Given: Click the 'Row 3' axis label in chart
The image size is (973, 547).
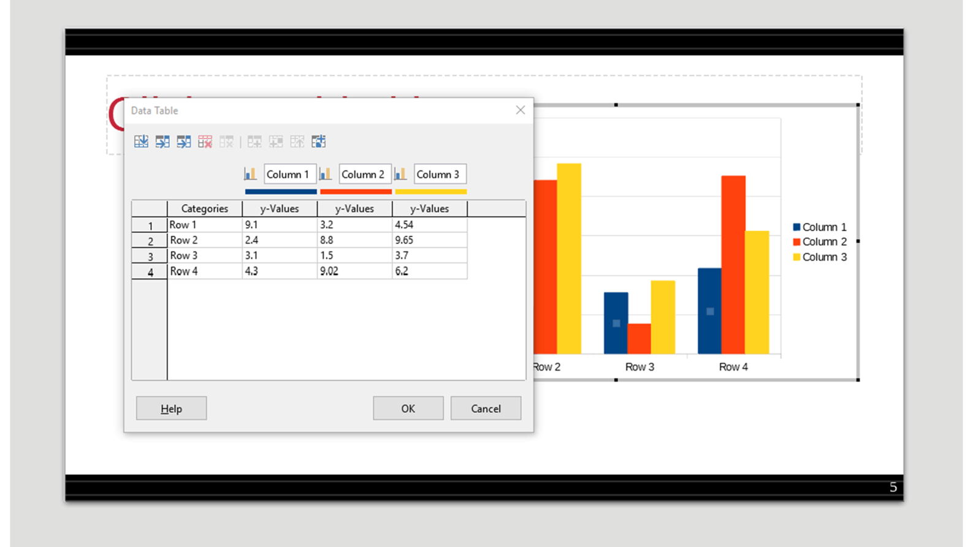Looking at the screenshot, I should (639, 367).
